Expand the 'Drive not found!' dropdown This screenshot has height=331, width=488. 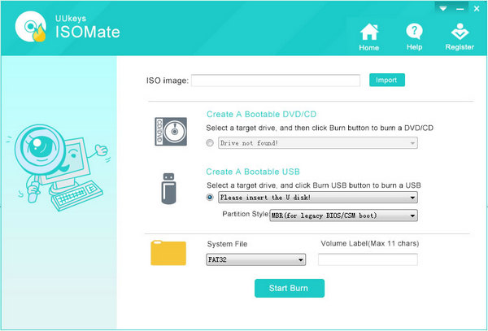[317, 142]
